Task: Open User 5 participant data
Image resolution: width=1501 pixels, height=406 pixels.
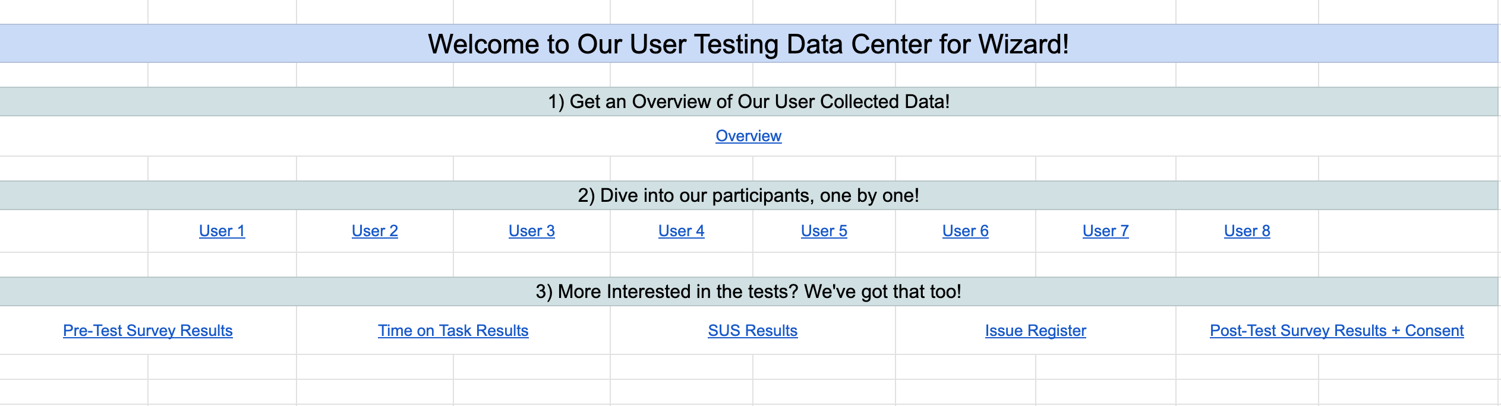Action: pyautogui.click(x=824, y=231)
